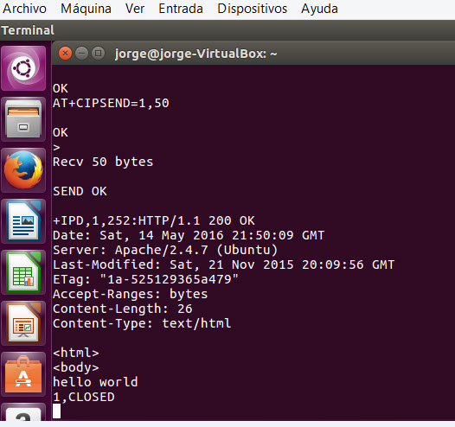Click the '1,CLOSED' status line
The width and height of the screenshot is (455, 427).
click(x=84, y=397)
